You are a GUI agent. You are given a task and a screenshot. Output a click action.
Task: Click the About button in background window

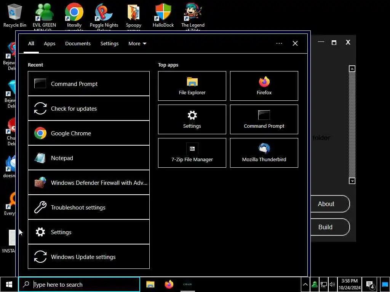[330, 204]
